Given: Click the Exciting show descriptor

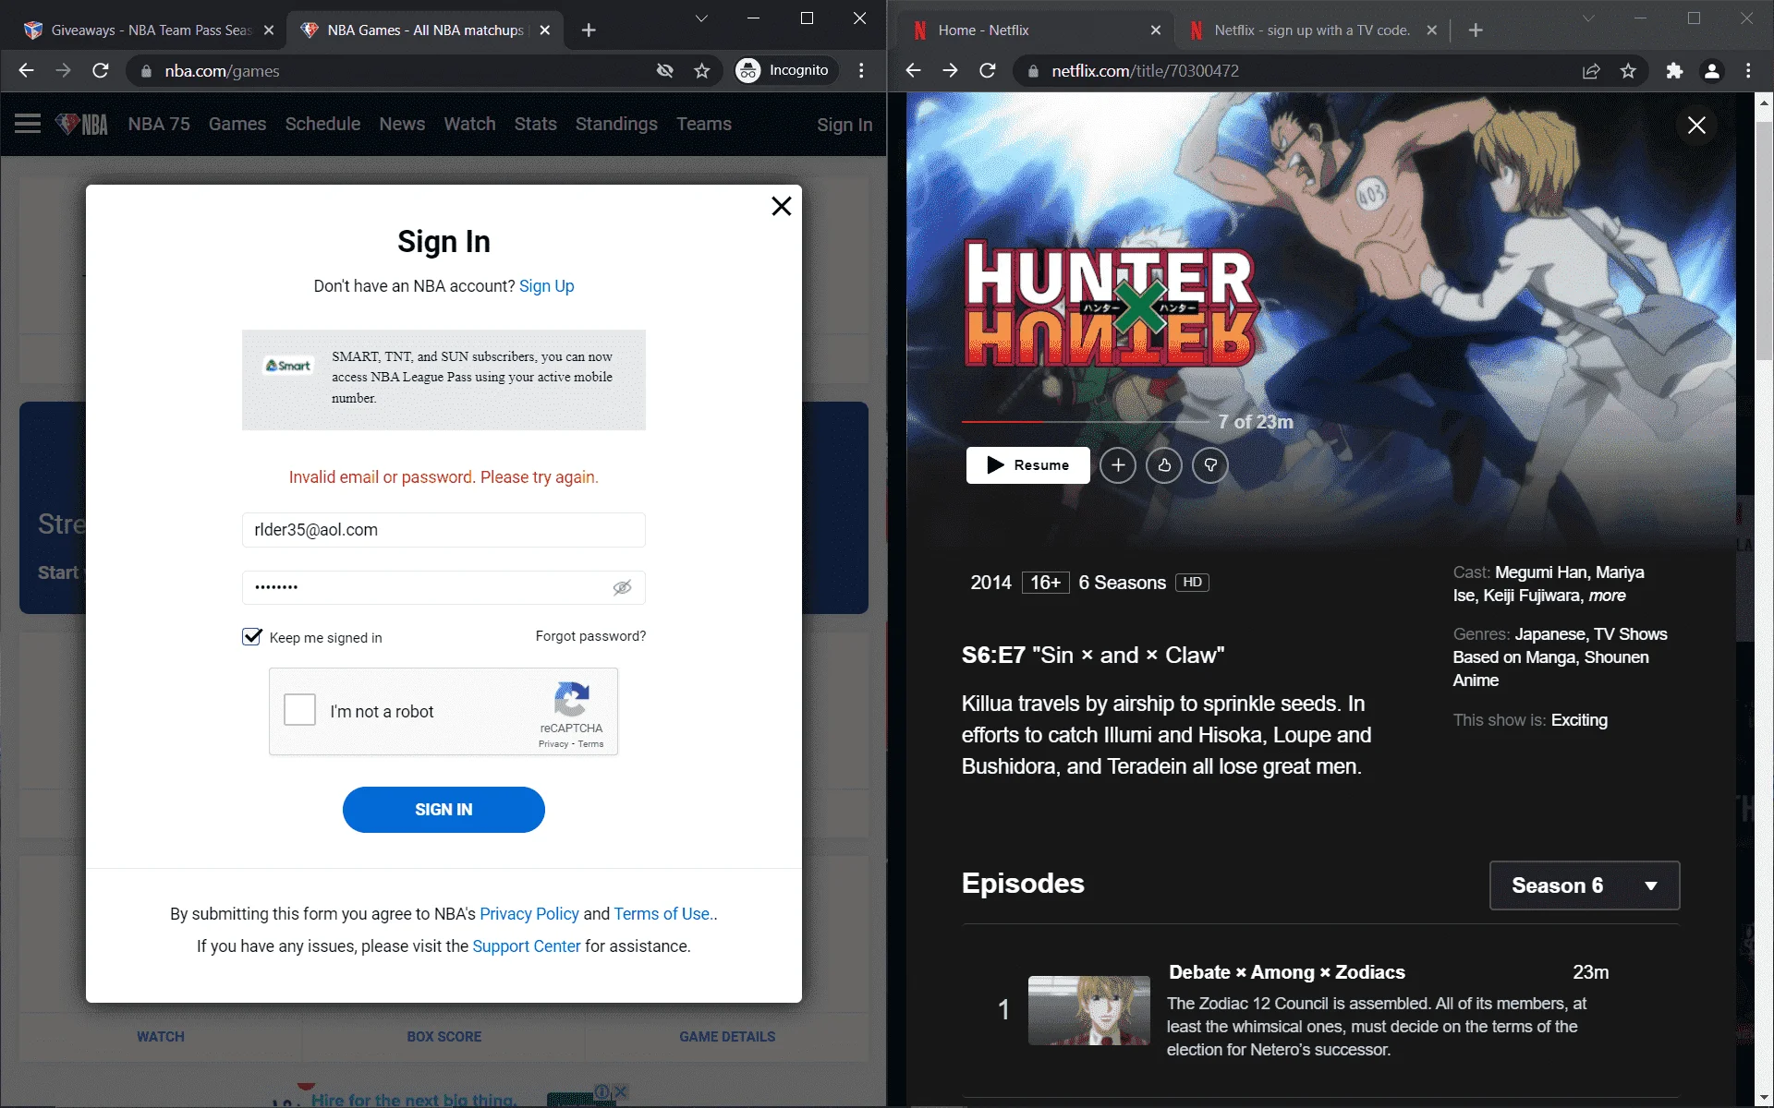Looking at the screenshot, I should point(1579,720).
